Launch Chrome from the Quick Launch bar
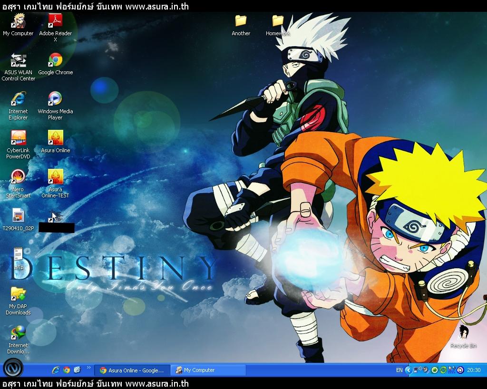The image size is (487, 389). pyautogui.click(x=67, y=370)
